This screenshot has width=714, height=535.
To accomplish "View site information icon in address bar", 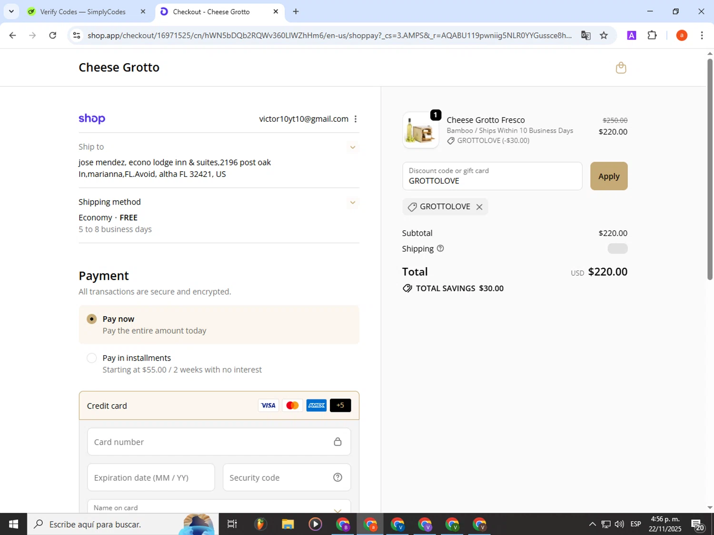I will click(77, 35).
